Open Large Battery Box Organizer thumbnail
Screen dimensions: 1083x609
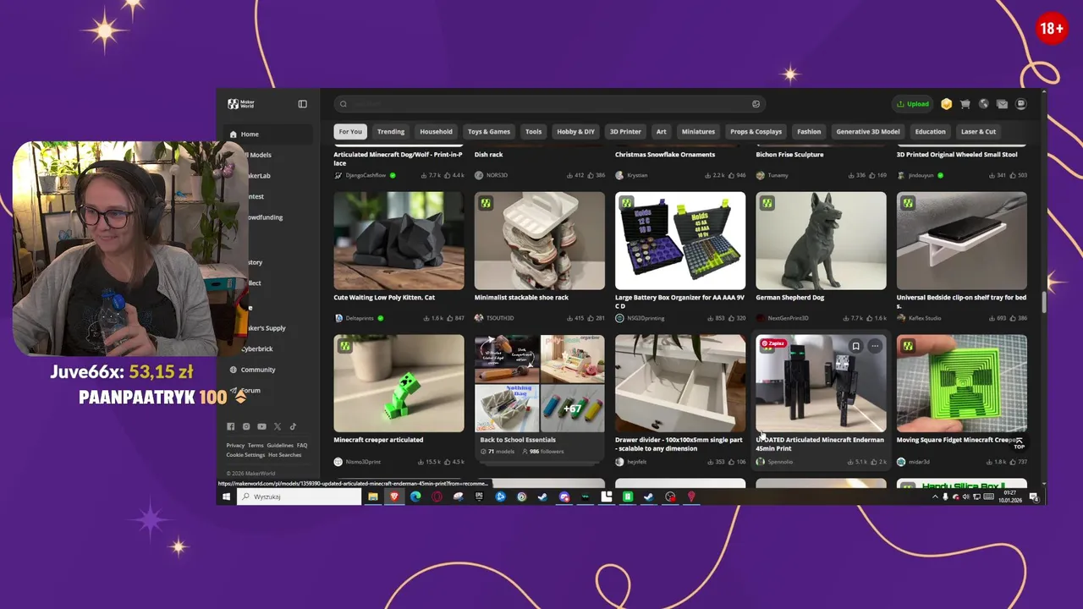pos(680,241)
